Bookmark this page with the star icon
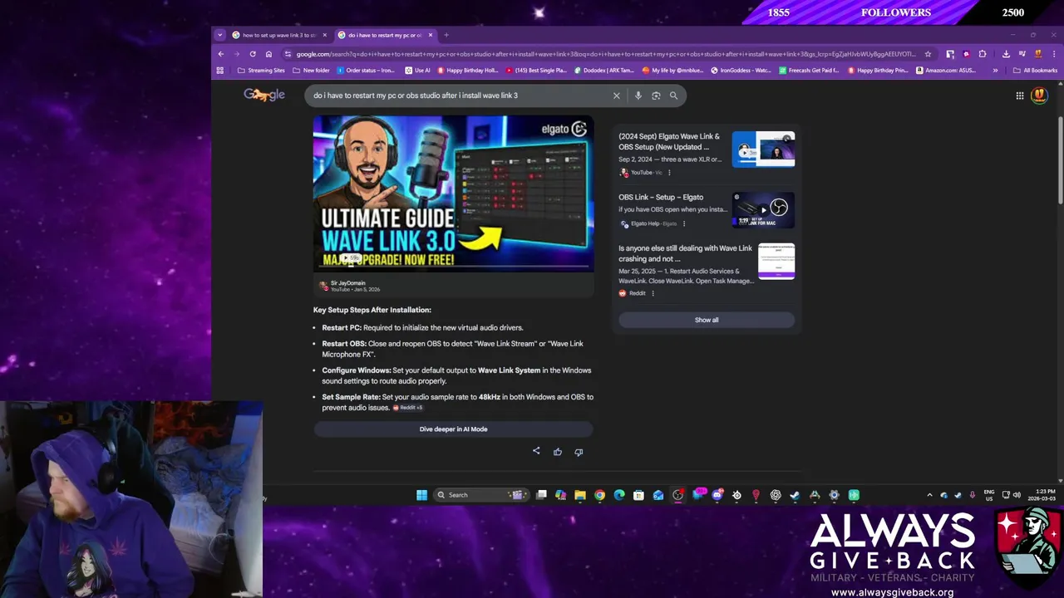 coord(928,54)
